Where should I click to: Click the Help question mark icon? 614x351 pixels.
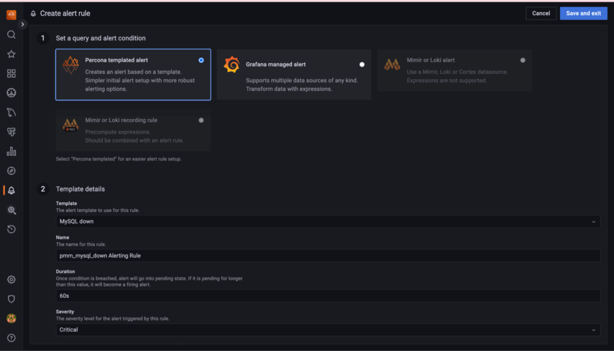(x=11, y=338)
